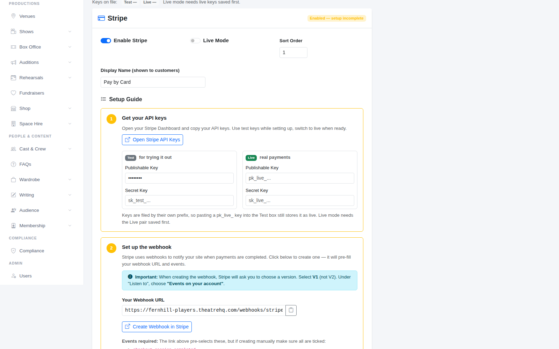Image resolution: width=559 pixels, height=349 pixels.
Task: Expand the Box Office chevron
Action: click(70, 47)
